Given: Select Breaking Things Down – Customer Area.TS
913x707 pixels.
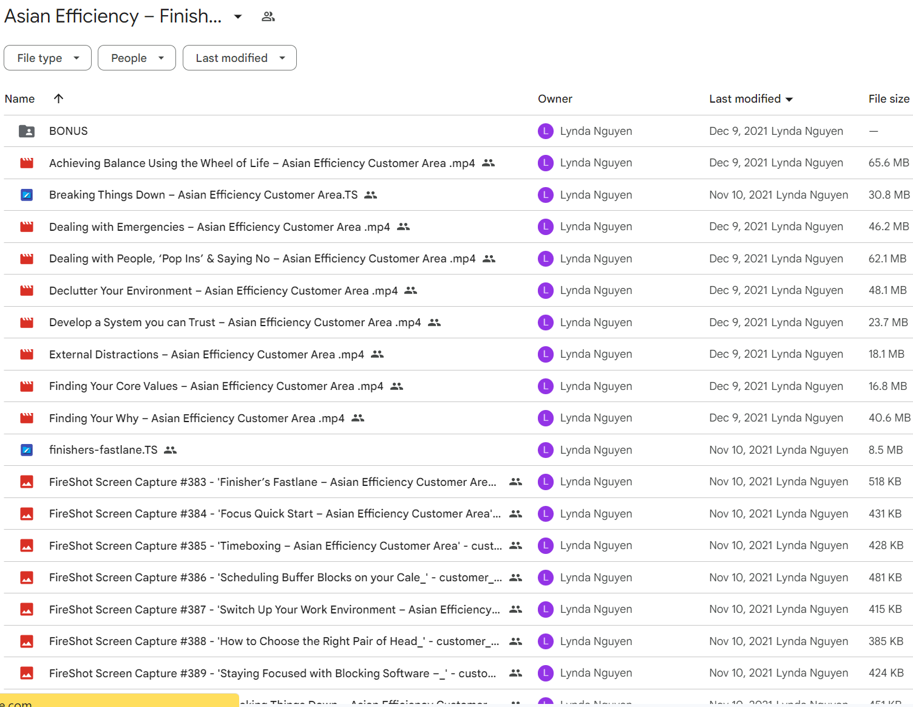Looking at the screenshot, I should pyautogui.click(x=203, y=195).
